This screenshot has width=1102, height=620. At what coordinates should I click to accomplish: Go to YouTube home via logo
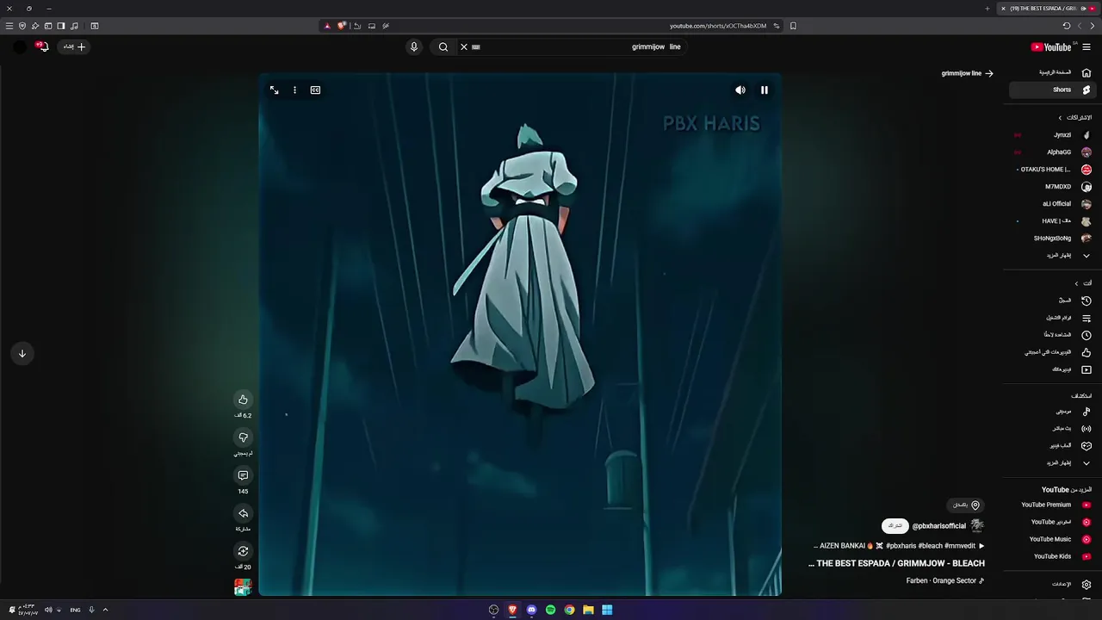1051,47
